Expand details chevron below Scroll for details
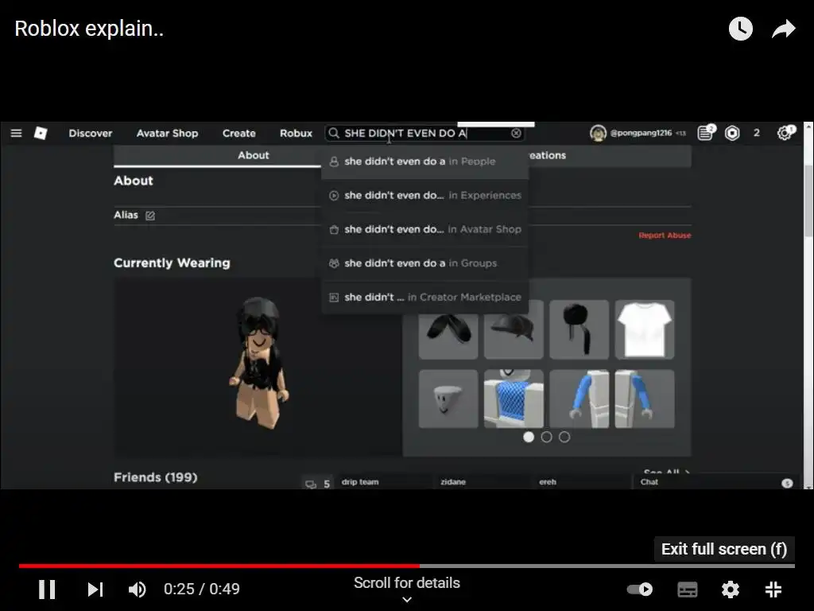This screenshot has height=611, width=814. [407, 600]
